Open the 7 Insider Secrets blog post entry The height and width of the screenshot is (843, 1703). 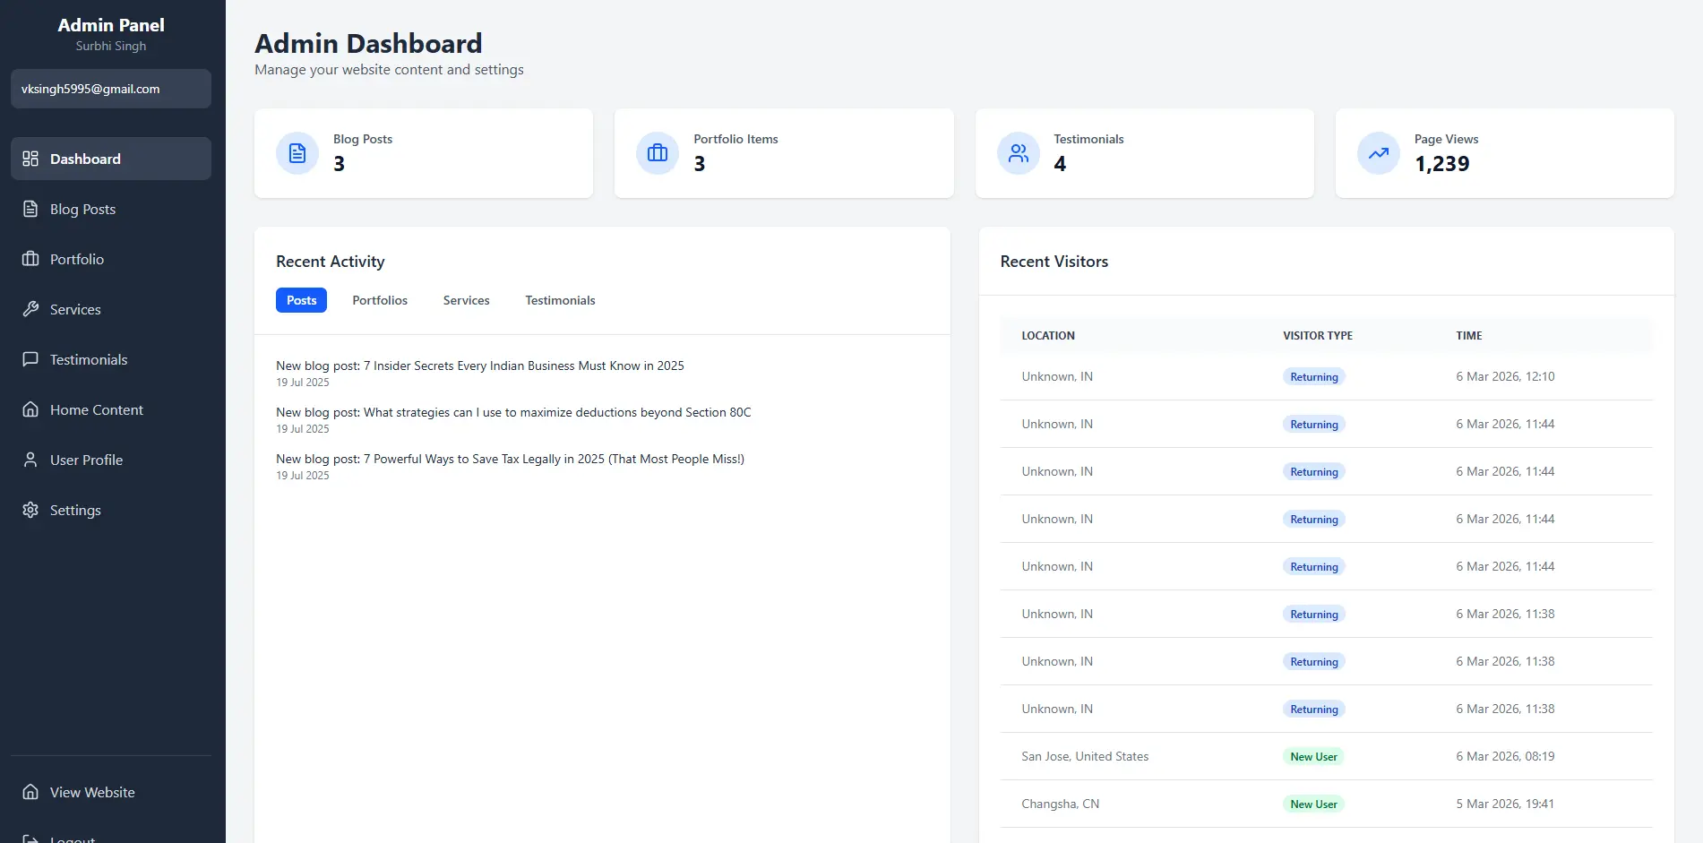pos(479,366)
